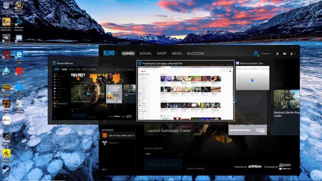Switch to the SHOP tab

(162, 53)
